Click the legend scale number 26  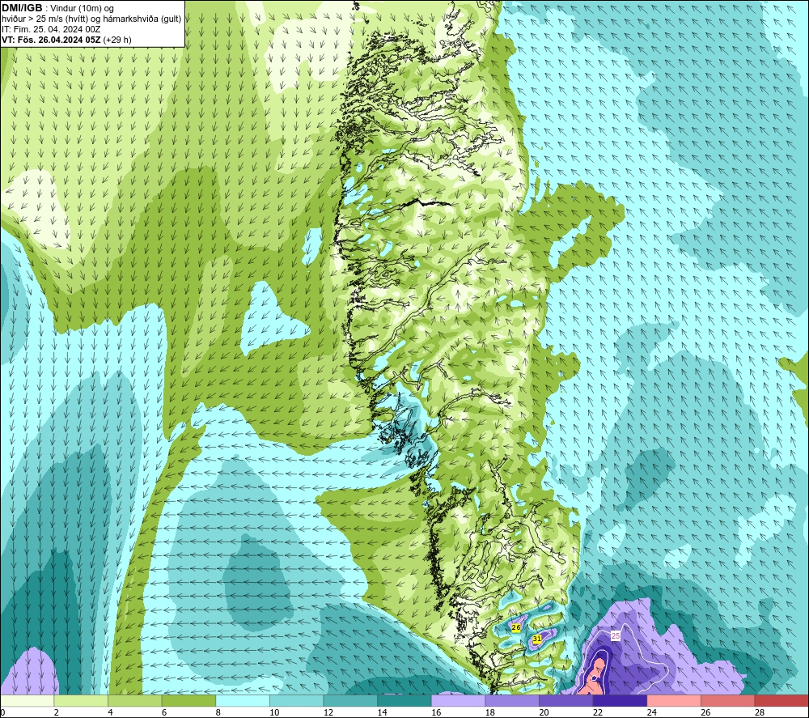click(705, 712)
